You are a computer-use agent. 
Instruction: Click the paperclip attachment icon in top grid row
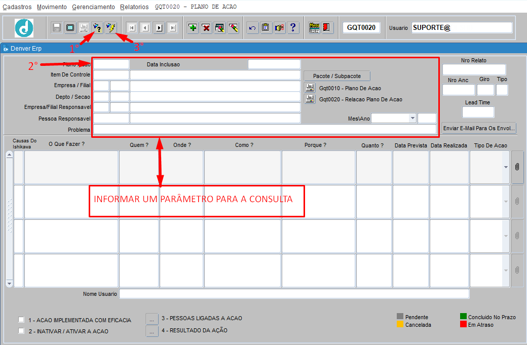[x=517, y=167]
